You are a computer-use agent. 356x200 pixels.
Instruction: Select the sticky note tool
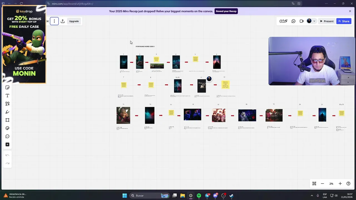tap(8, 87)
